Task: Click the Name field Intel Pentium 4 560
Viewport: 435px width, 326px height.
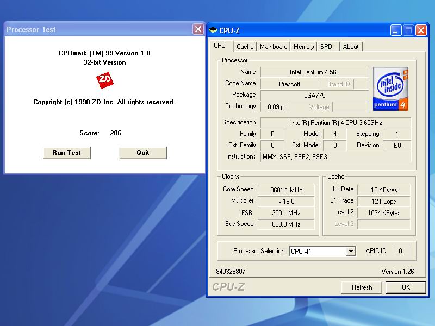Action: (315, 72)
